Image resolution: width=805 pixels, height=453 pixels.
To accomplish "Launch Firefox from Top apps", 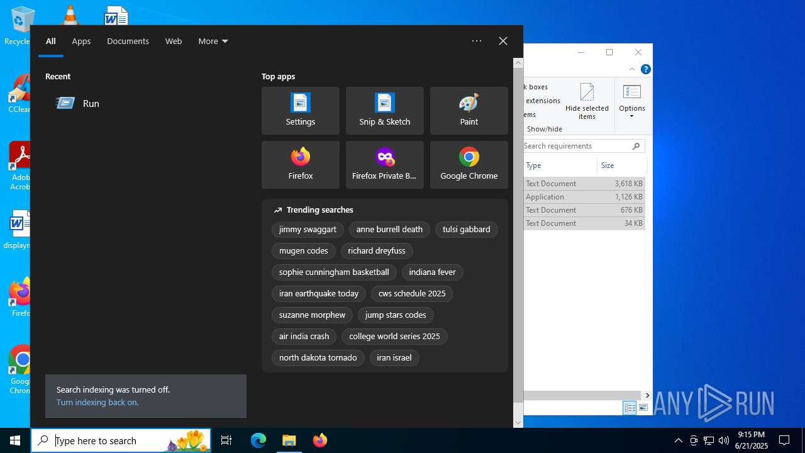I will pos(301,165).
